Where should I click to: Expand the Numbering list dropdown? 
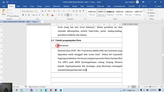click(66, 11)
